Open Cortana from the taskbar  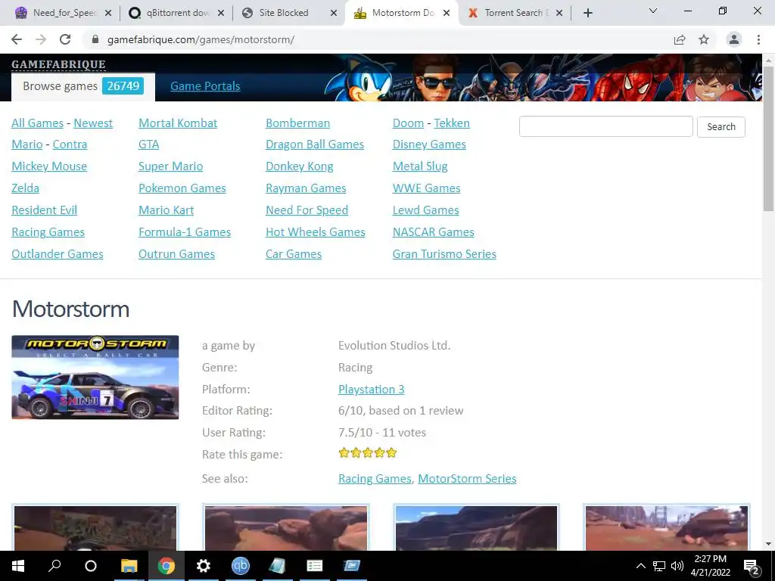91,566
